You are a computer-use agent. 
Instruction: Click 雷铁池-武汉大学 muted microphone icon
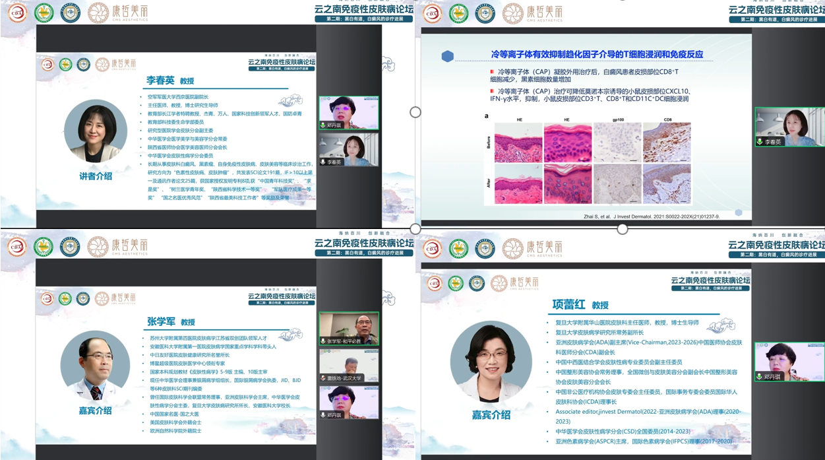point(323,378)
